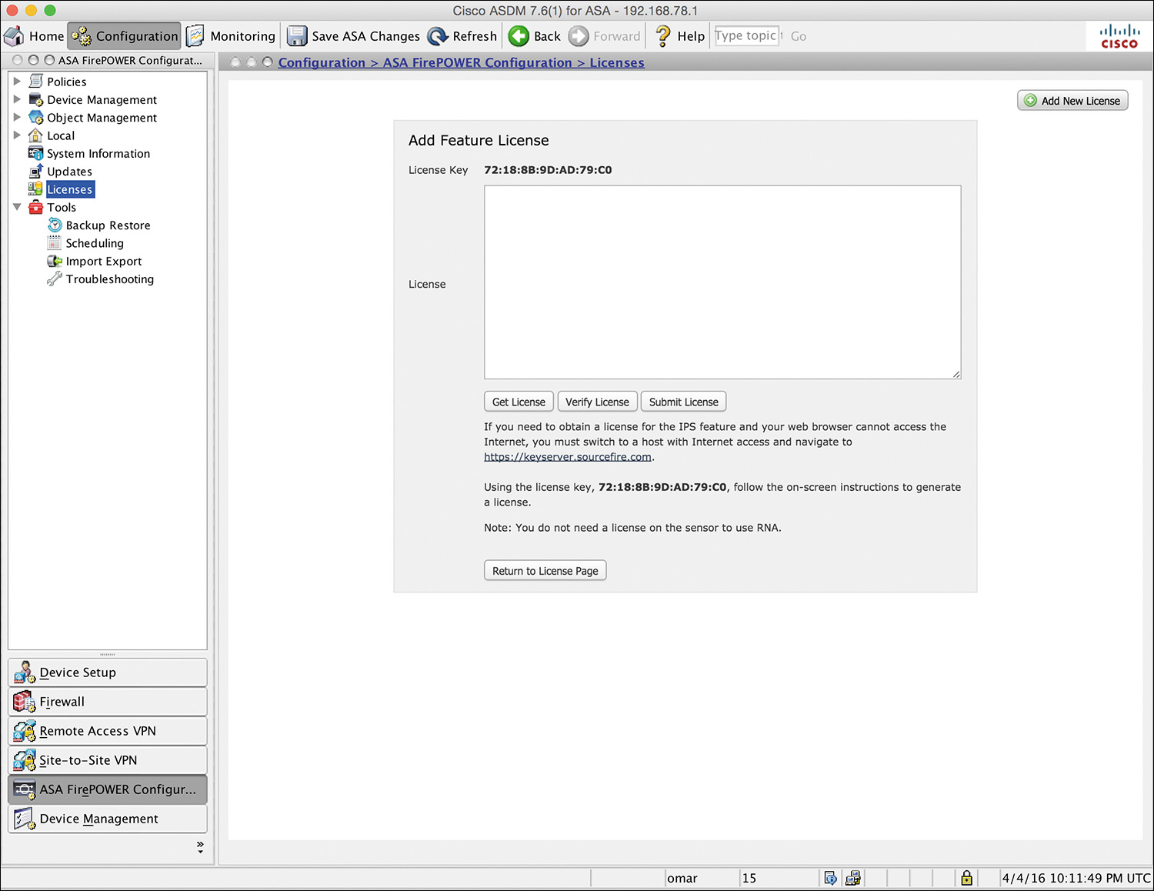Click the Troubleshooting wrench icon
Image resolution: width=1154 pixels, height=891 pixels.
click(x=55, y=279)
